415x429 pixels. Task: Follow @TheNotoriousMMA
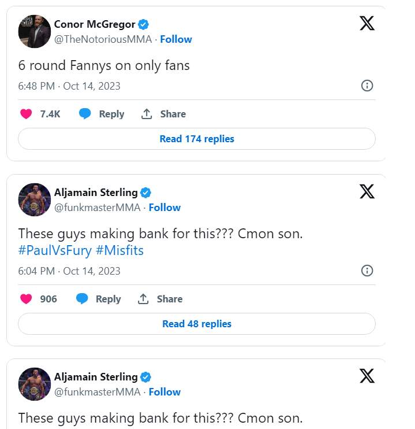pos(176,39)
